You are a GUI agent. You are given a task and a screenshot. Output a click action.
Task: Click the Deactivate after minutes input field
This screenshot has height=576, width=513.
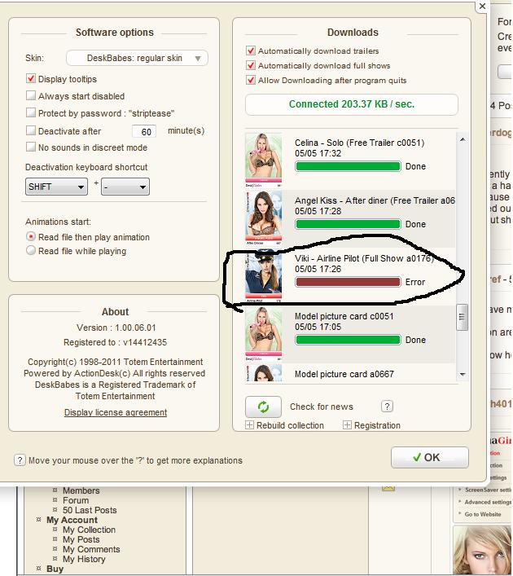pos(144,131)
